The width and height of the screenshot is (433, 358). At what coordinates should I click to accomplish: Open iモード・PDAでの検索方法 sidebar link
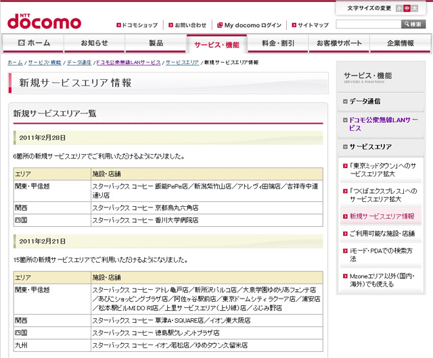click(x=381, y=255)
